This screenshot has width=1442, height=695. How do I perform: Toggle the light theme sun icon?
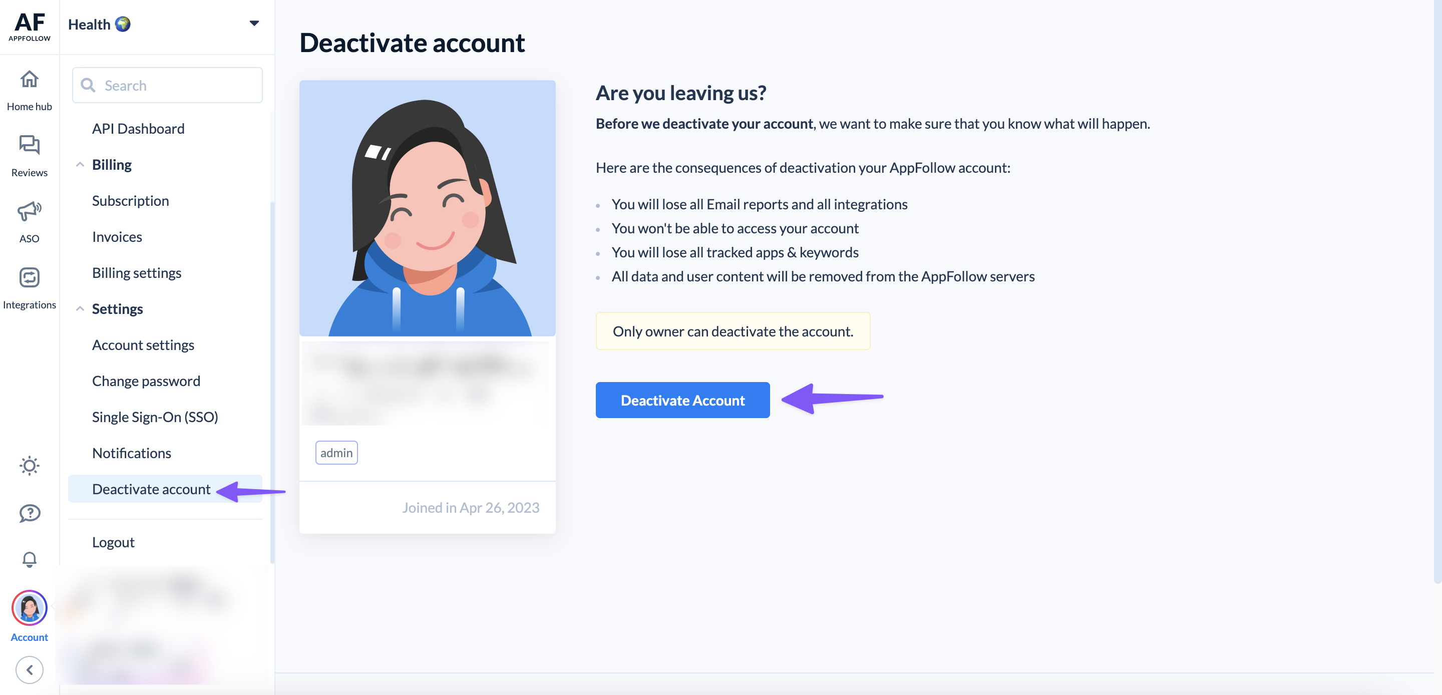[29, 465]
